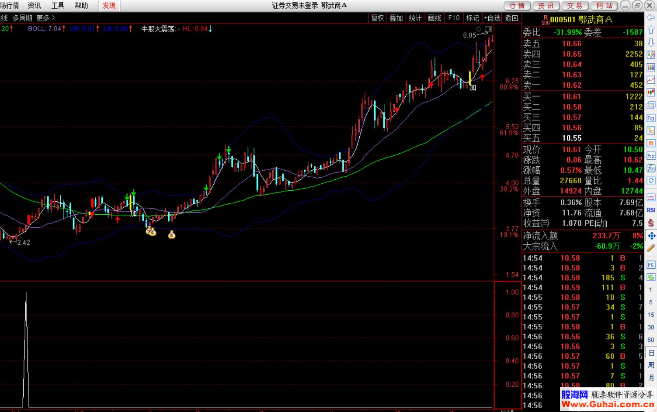Click the BOLL: 7.04 indicator label
The width and height of the screenshot is (657, 412).
click(45, 29)
